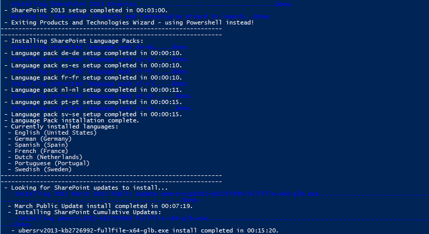Select the 'Language pack pt-pt setup completed' line
The image size is (429, 234).
click(93, 102)
